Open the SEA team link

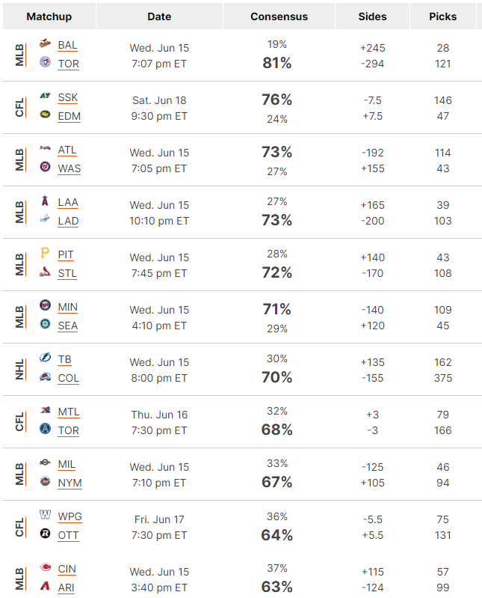68,326
